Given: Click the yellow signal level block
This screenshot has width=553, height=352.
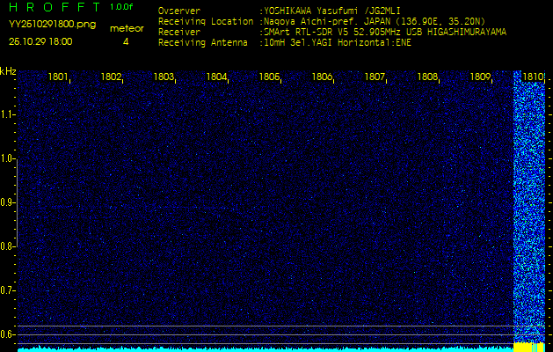Looking at the screenshot, I should (528, 347).
